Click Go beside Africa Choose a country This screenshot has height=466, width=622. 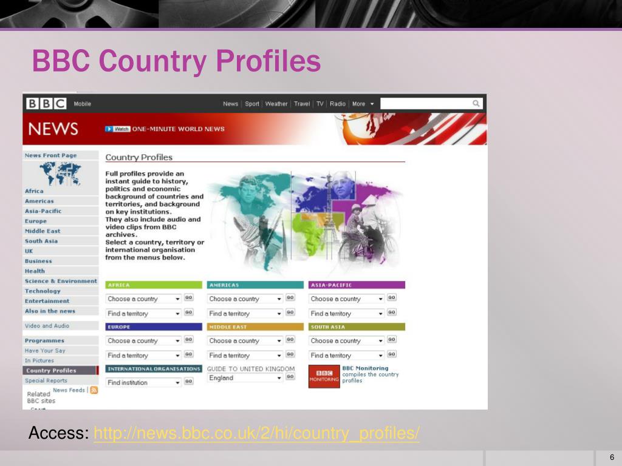(189, 297)
